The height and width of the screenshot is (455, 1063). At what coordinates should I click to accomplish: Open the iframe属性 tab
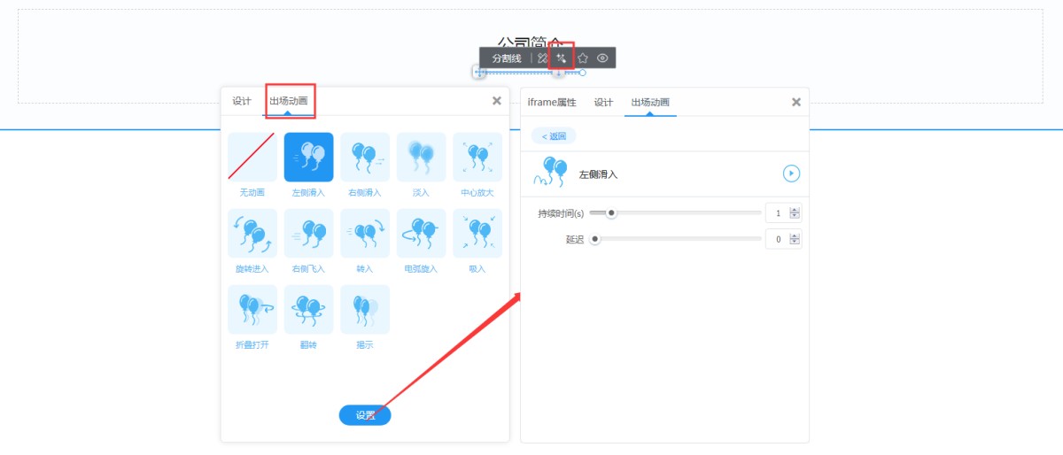point(552,102)
